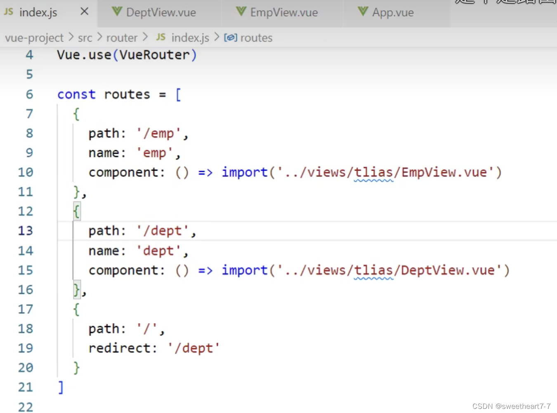Expand chevron after index.js in breadcrumb

coord(217,38)
